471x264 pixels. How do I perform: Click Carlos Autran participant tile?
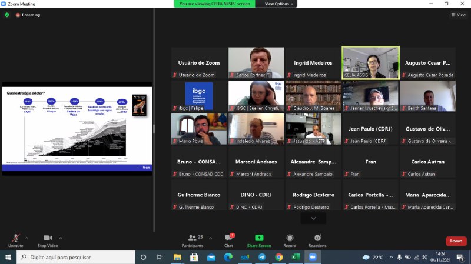pos(428,162)
